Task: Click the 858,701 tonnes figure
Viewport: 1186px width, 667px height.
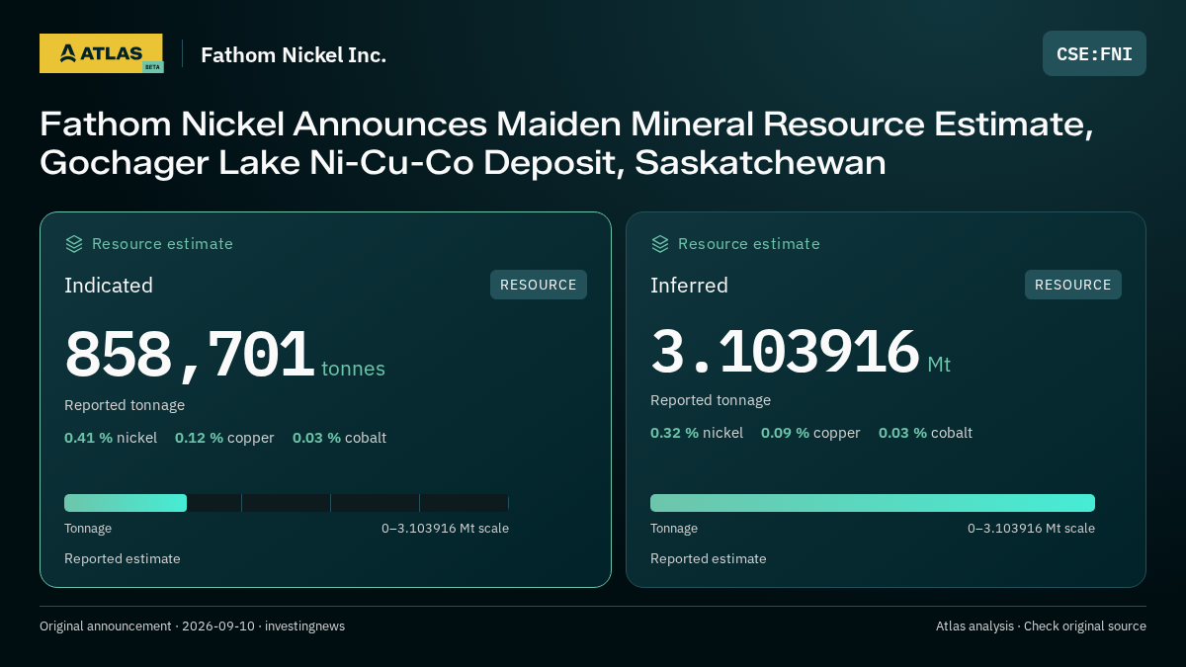Action: click(x=225, y=356)
